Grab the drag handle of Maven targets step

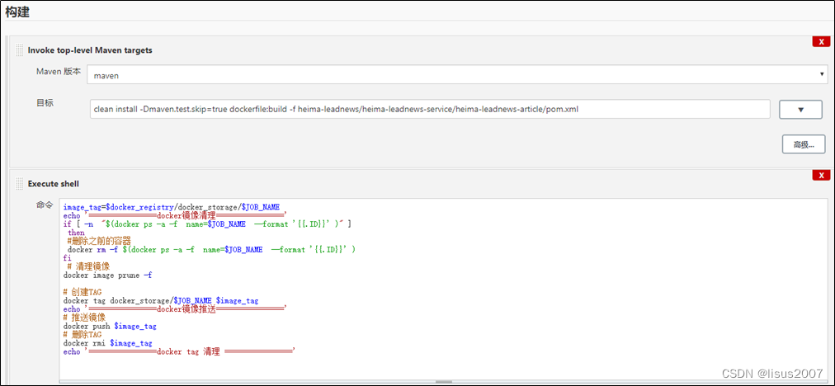pos(20,50)
